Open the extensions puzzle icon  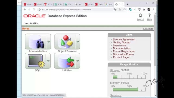point(144,10)
